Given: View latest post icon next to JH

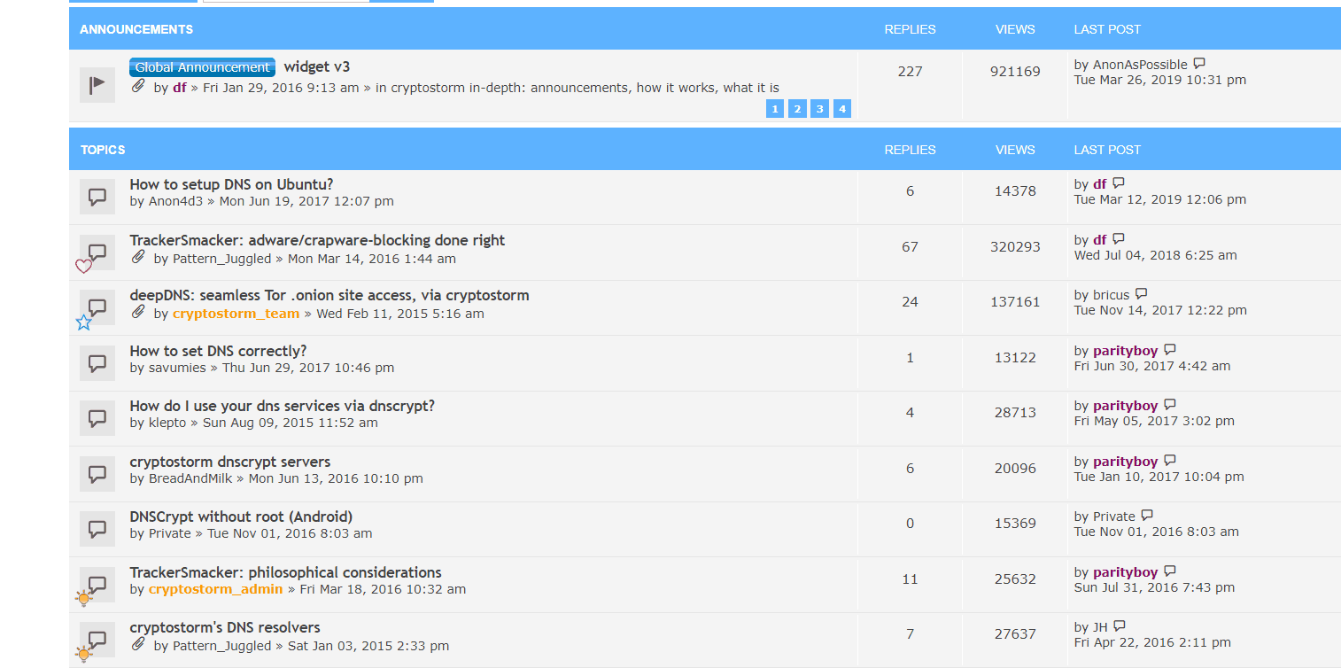Looking at the screenshot, I should click(1120, 626).
